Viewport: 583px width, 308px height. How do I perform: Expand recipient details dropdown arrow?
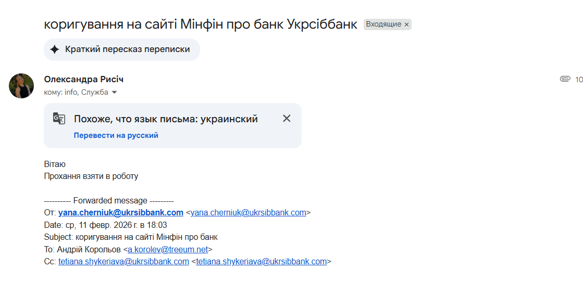(114, 93)
